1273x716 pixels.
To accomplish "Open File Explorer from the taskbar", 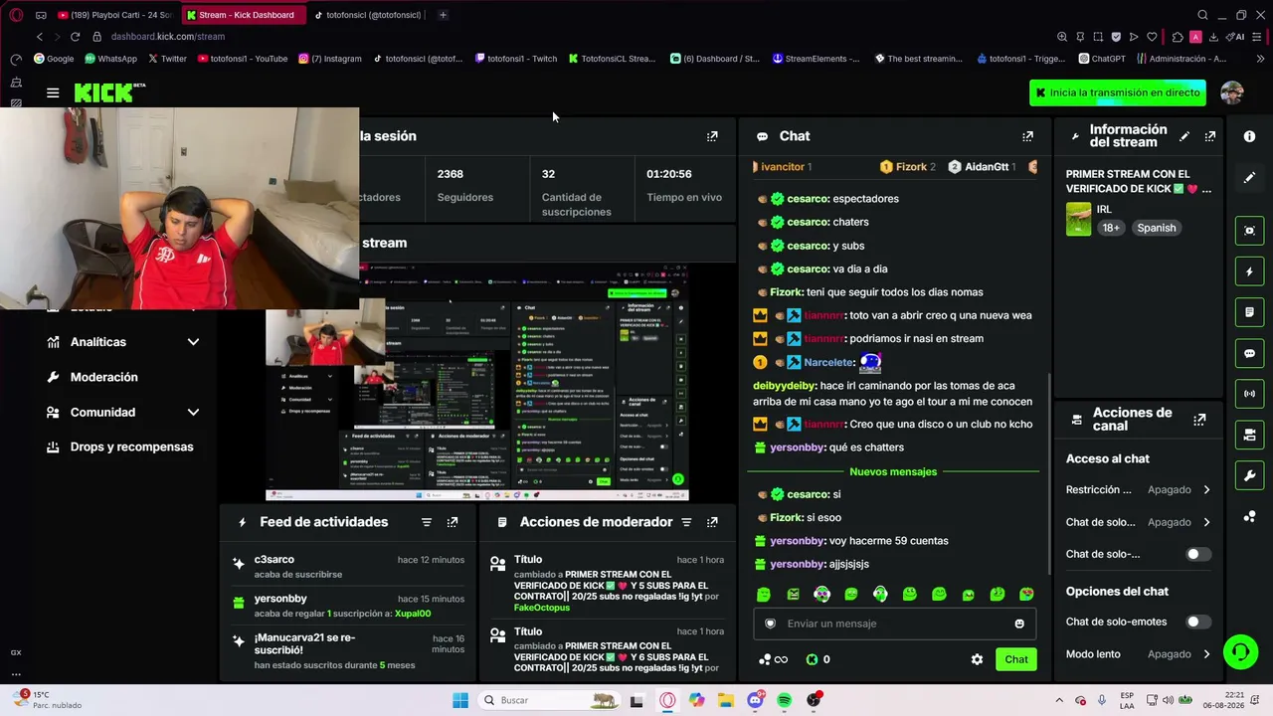I will [726, 700].
